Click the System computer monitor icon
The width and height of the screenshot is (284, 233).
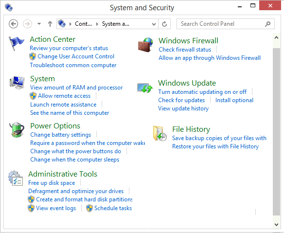click(x=17, y=83)
